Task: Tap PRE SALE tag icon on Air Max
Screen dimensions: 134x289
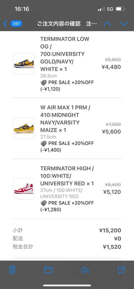Action: click(x=44, y=144)
